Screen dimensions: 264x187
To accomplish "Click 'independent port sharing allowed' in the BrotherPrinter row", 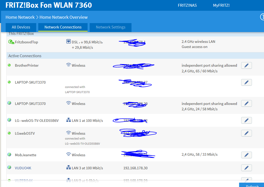I will point(209,65).
